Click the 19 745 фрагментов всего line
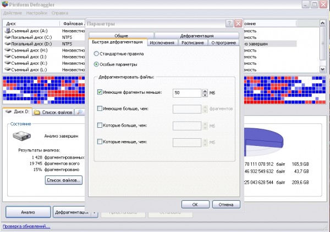Screen dimensions: 330x232 coord(54,163)
